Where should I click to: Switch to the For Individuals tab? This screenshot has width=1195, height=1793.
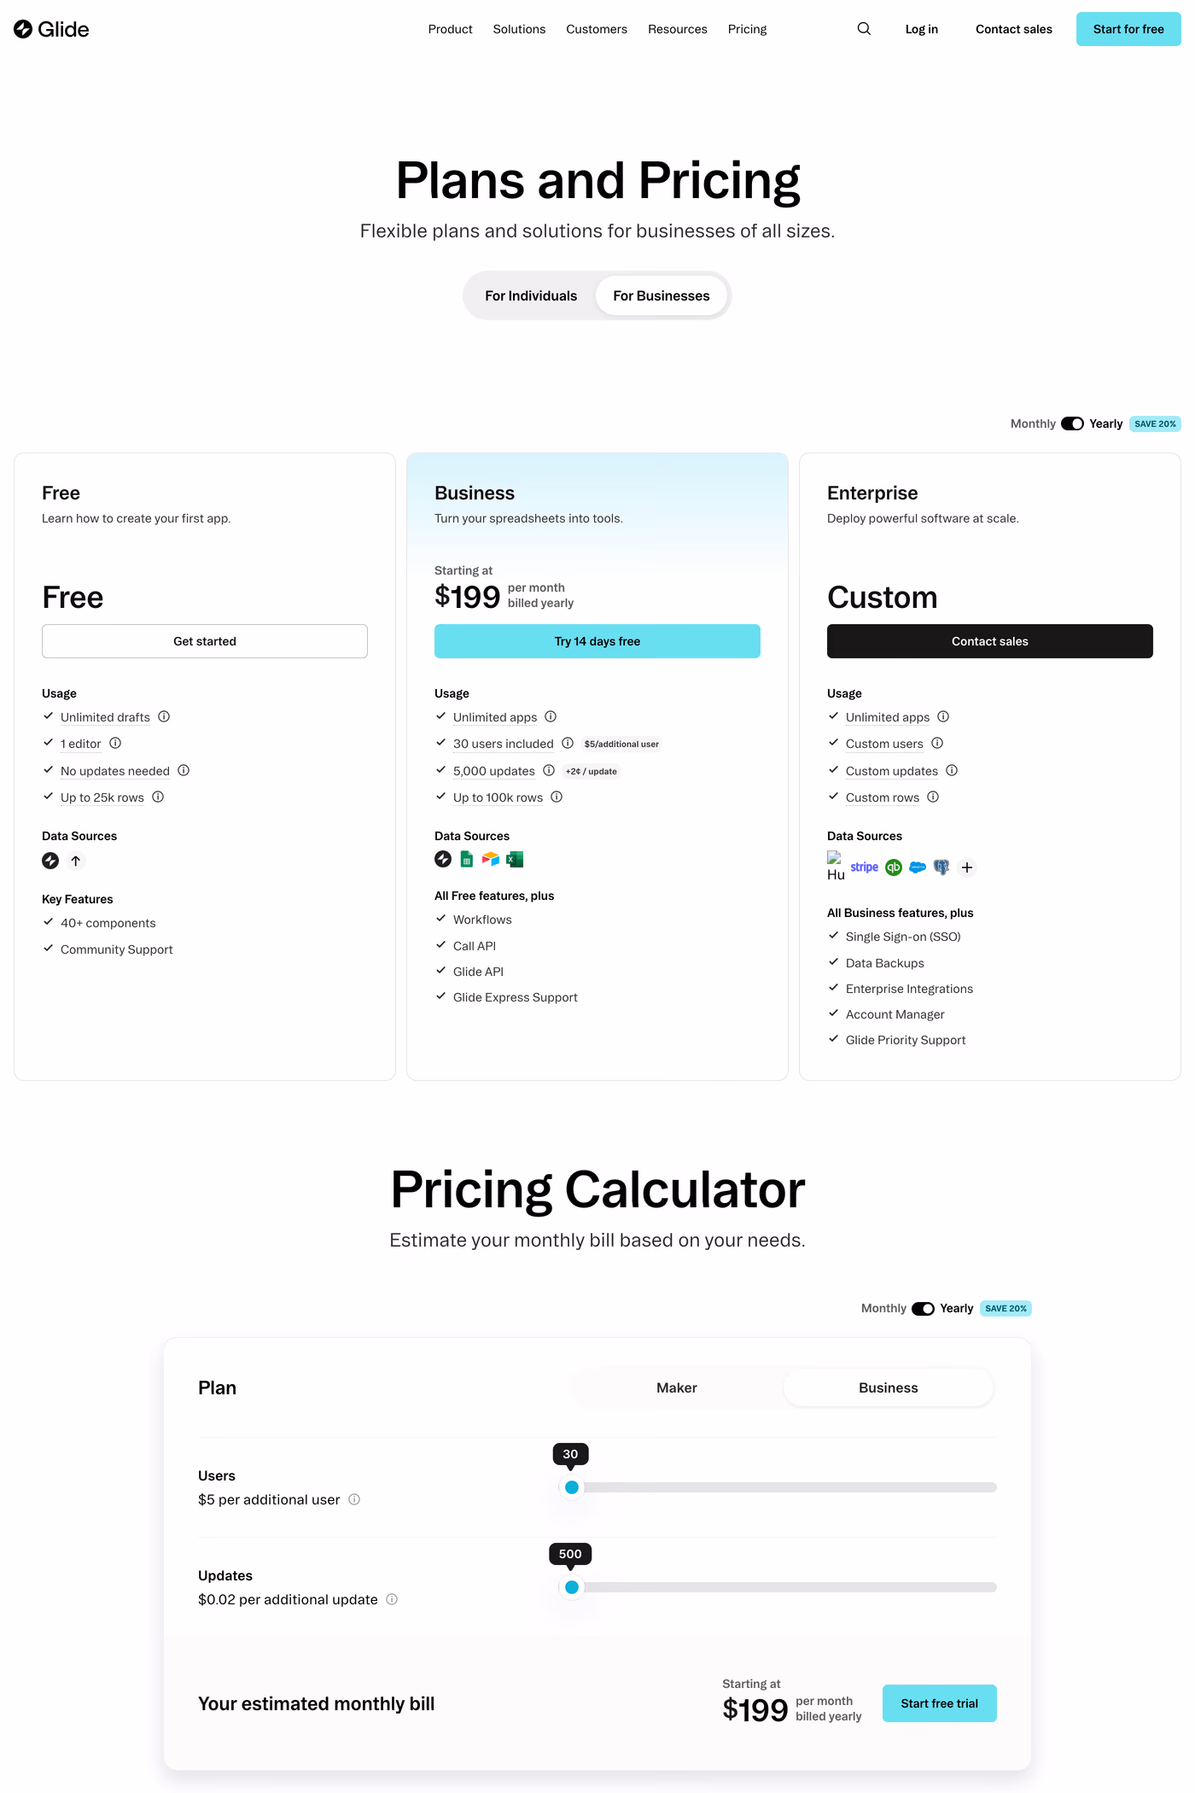pyautogui.click(x=531, y=295)
